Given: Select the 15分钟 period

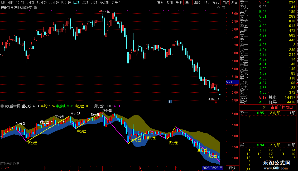Looking at the screenshot, I should (x=42, y=2).
